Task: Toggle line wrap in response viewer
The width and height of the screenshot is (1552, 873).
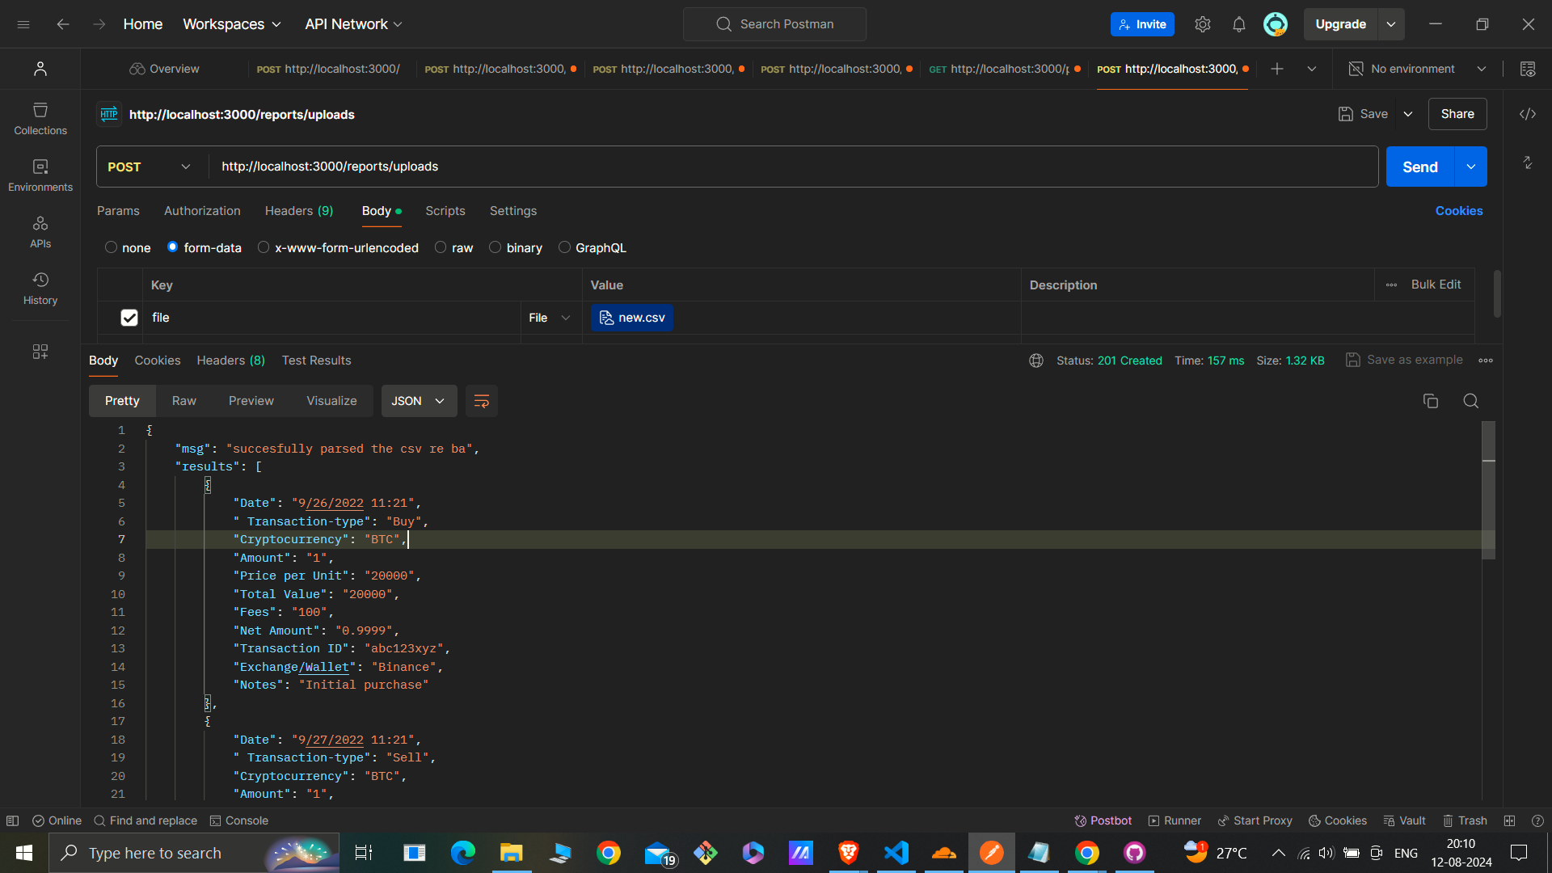Action: click(x=481, y=401)
